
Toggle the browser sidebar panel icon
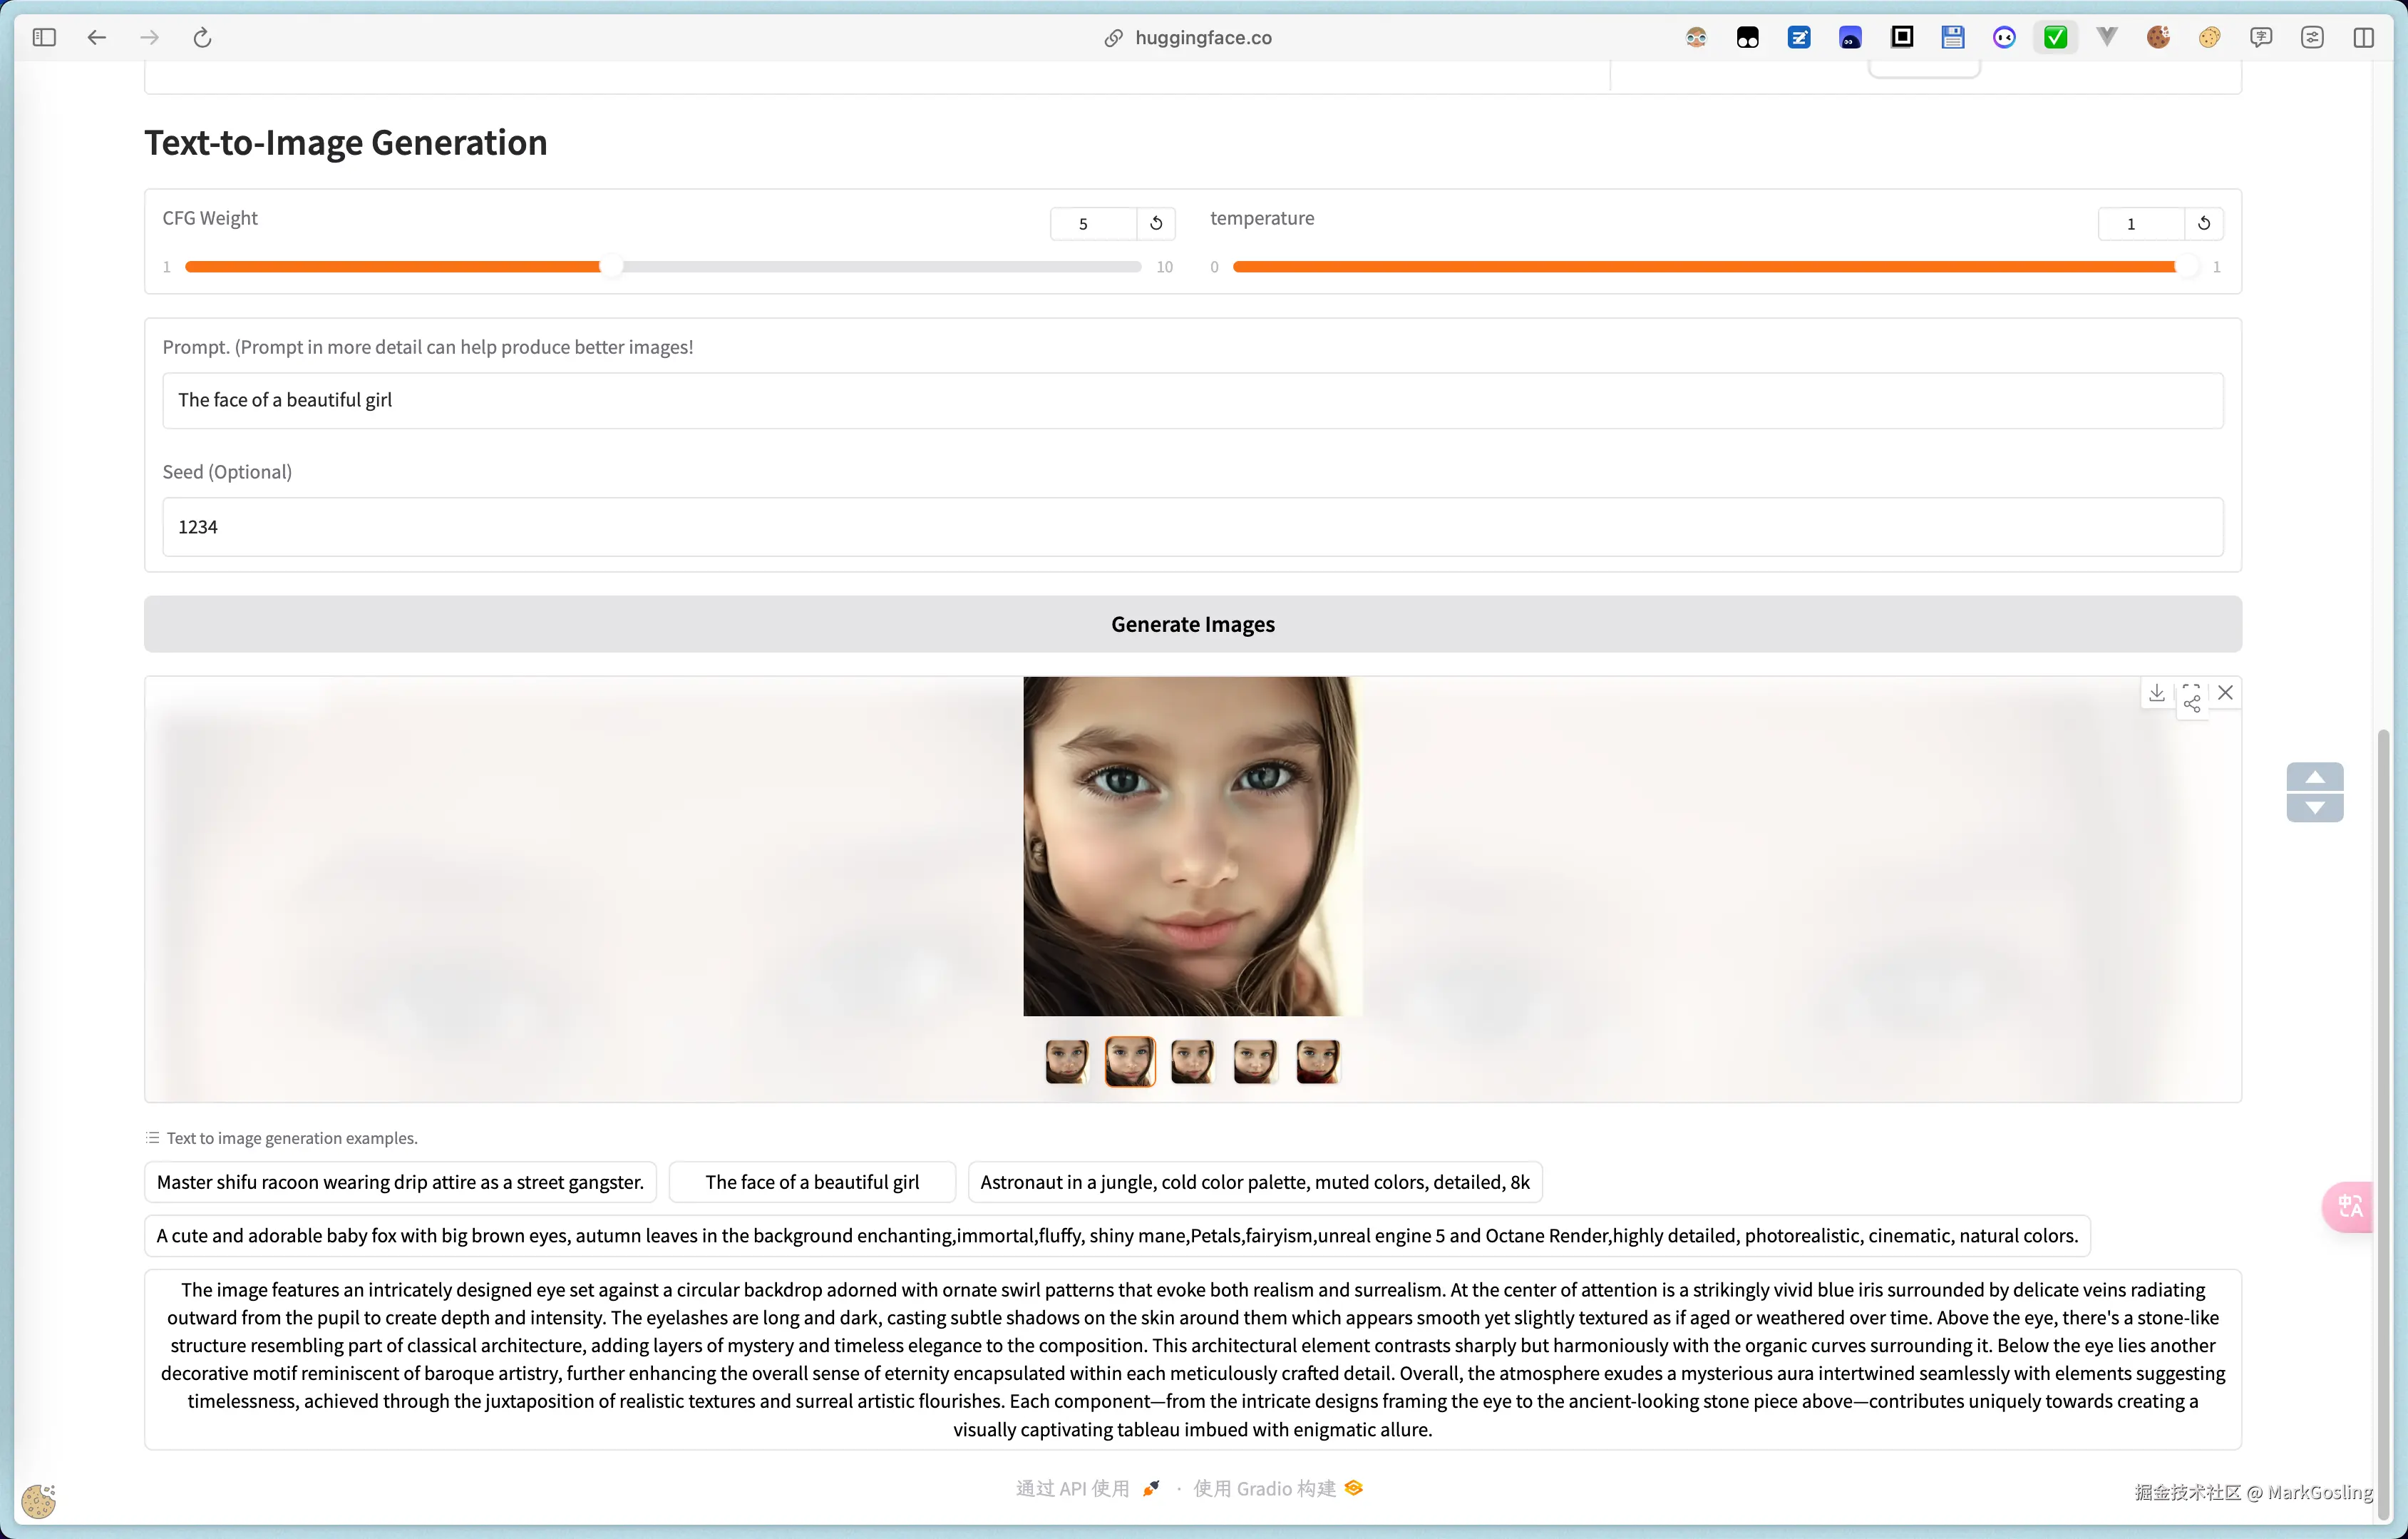point(44,37)
